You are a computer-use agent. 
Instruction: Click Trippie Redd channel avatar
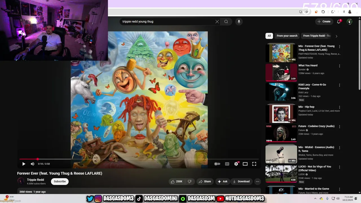pyautogui.click(x=21, y=181)
